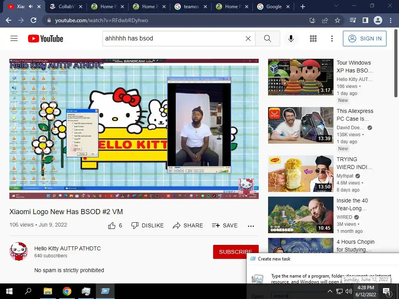Open Chrome three-dot menu
The image size is (399, 299).
pyautogui.click(x=390, y=20)
